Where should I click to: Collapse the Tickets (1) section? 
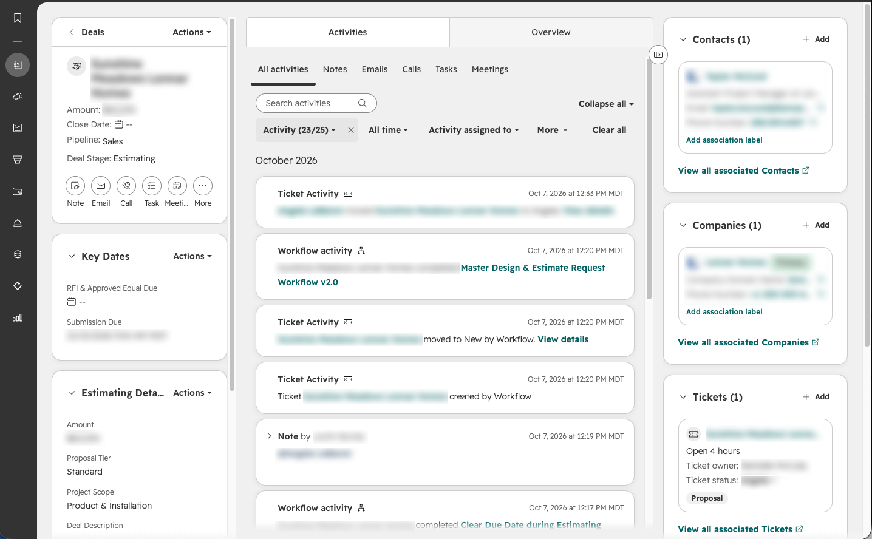point(683,397)
